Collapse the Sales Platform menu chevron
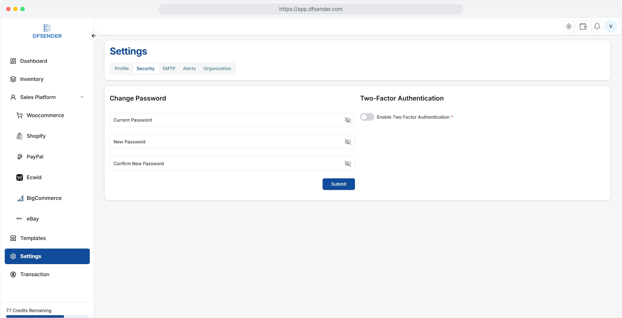The image size is (622, 318). (82, 97)
